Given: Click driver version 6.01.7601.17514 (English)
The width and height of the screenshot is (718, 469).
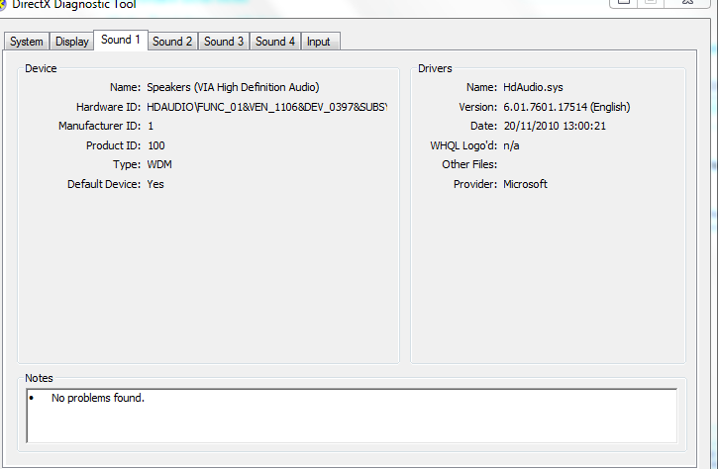Looking at the screenshot, I should [x=566, y=107].
